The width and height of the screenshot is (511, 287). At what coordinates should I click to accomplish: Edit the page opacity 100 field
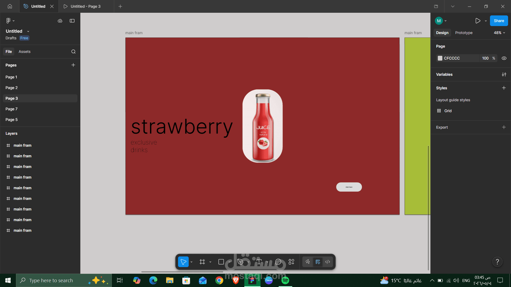pyautogui.click(x=485, y=58)
